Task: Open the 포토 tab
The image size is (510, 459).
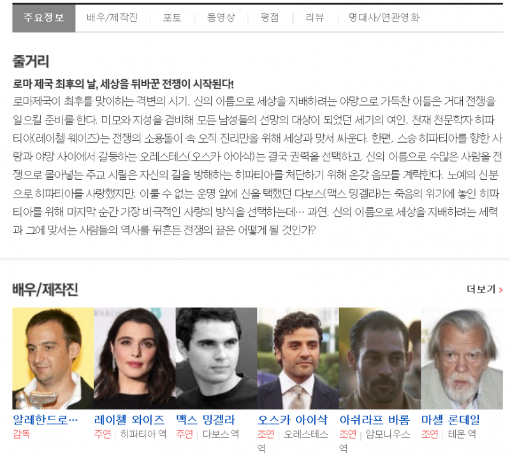Action: click(172, 18)
